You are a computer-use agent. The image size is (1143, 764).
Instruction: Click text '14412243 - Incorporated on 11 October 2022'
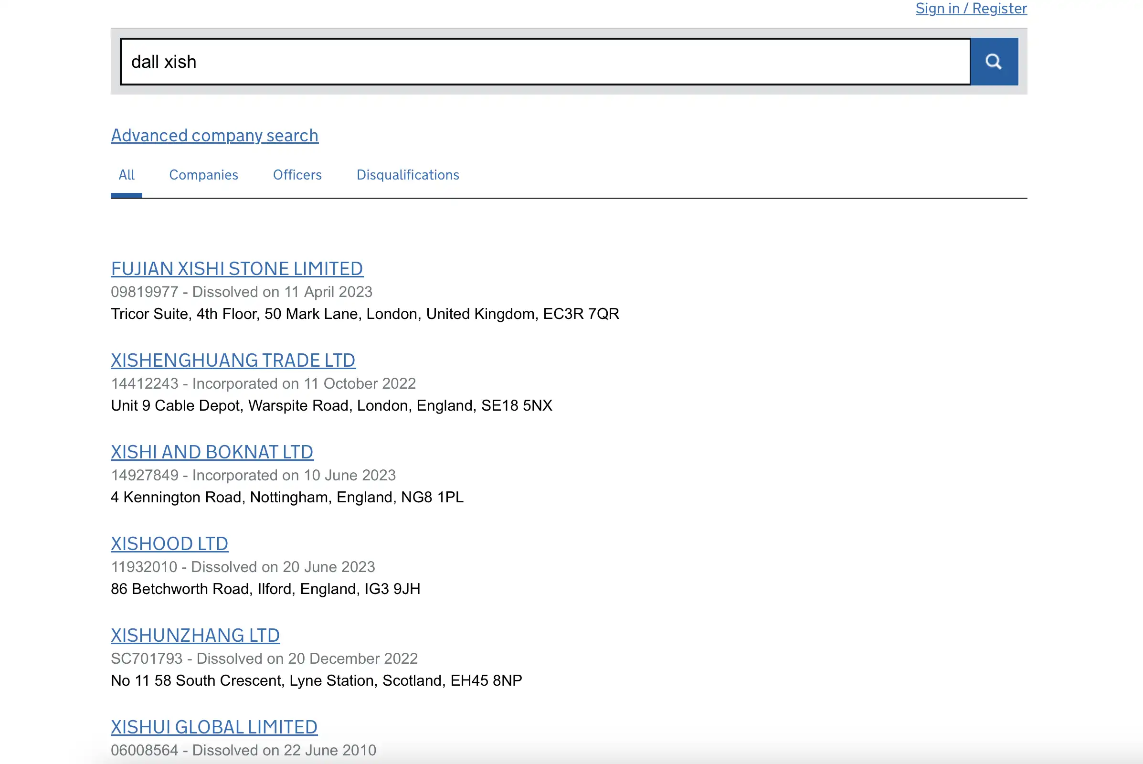[264, 383]
